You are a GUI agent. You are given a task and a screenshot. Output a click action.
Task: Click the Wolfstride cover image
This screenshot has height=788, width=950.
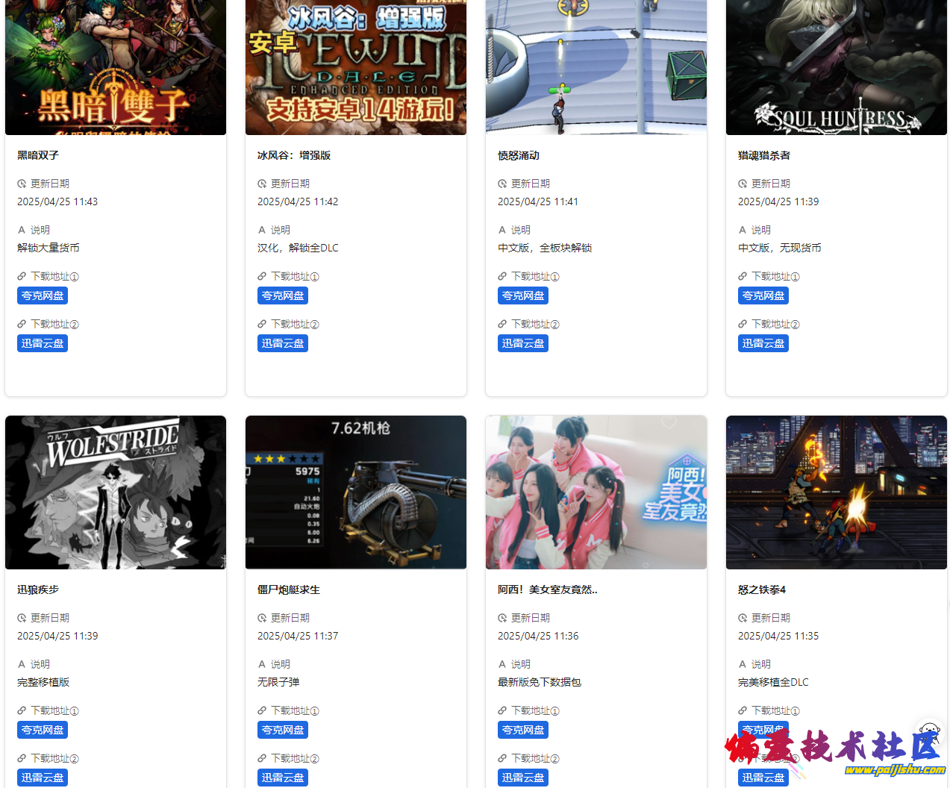click(116, 492)
